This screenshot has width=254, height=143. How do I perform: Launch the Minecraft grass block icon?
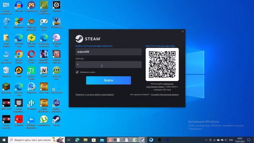click(x=6, y=87)
